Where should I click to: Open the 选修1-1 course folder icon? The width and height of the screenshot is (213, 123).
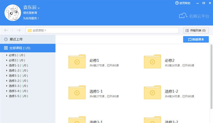[77, 92]
